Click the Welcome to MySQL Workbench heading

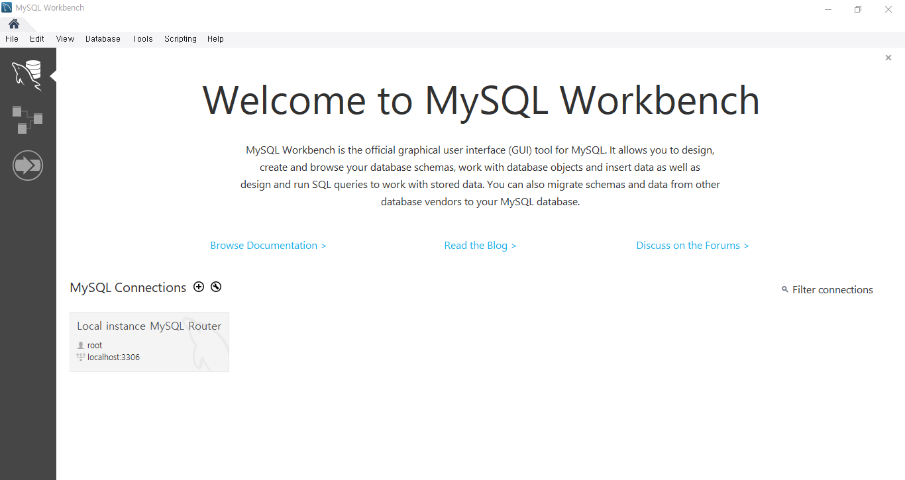(481, 101)
